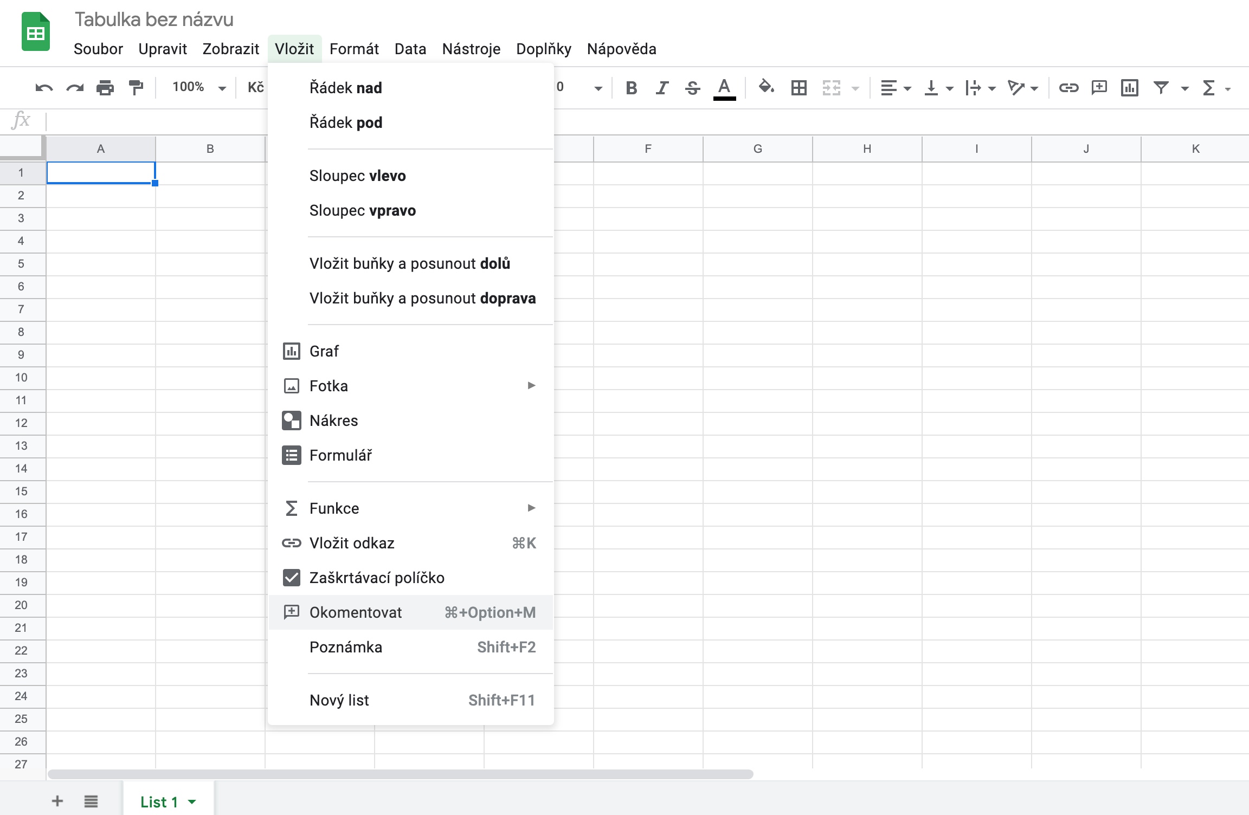This screenshot has height=815, width=1249.
Task: Toggle bold formatting button
Action: click(631, 88)
